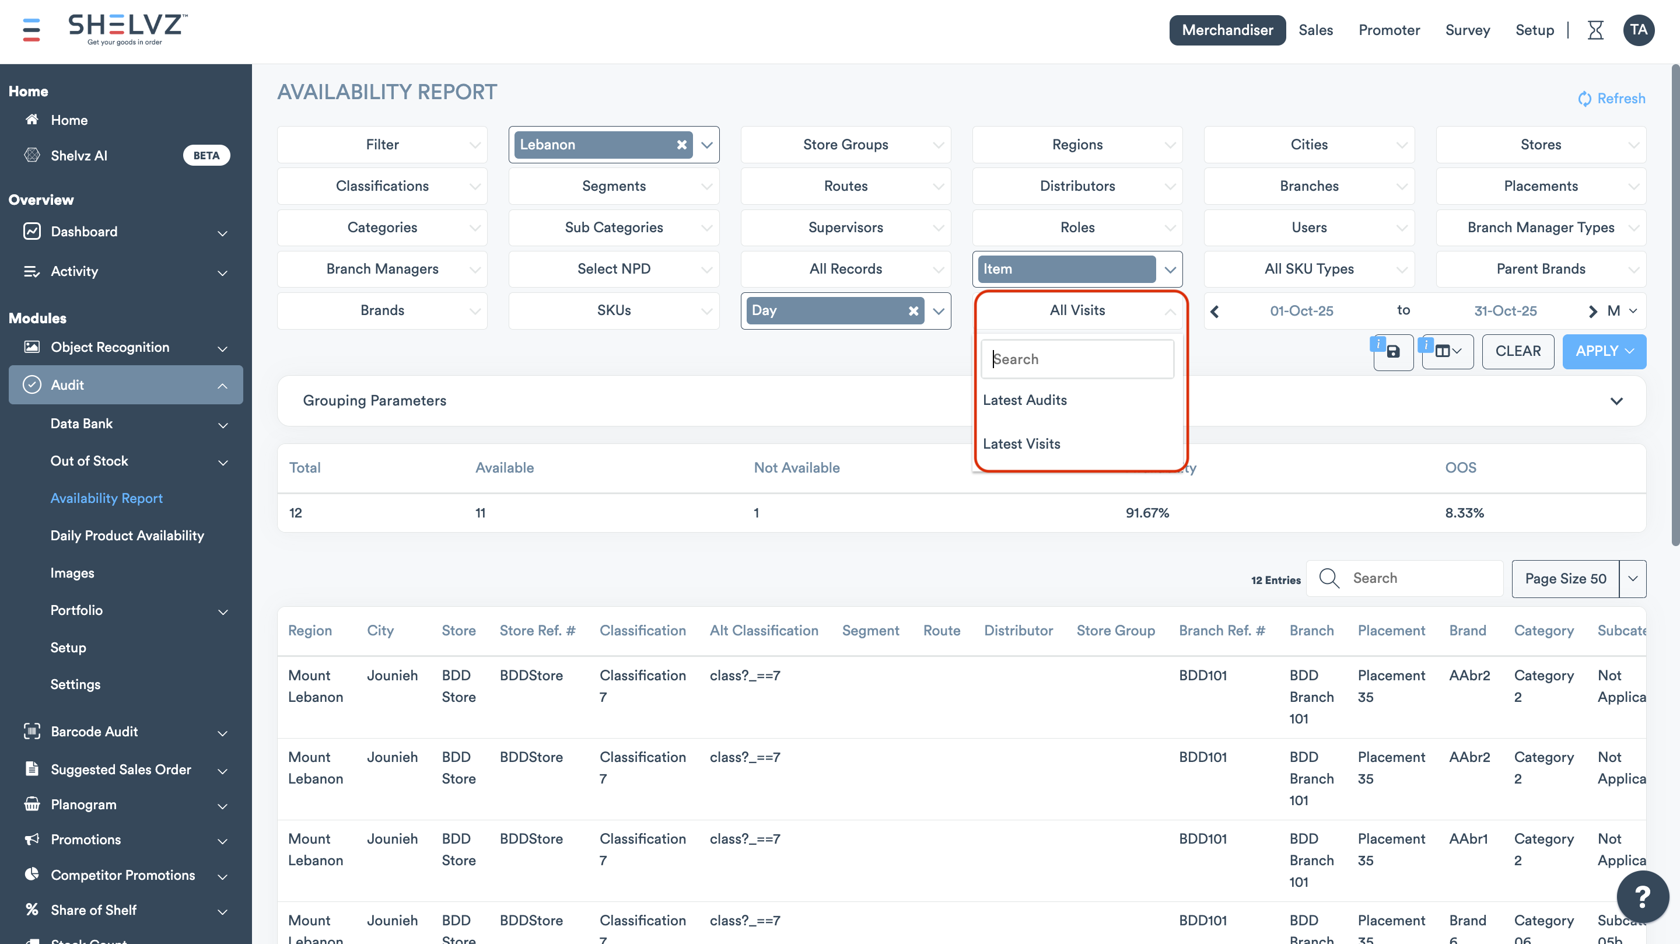Click the help question mark bubble
This screenshot has height=944, width=1680.
tap(1642, 897)
